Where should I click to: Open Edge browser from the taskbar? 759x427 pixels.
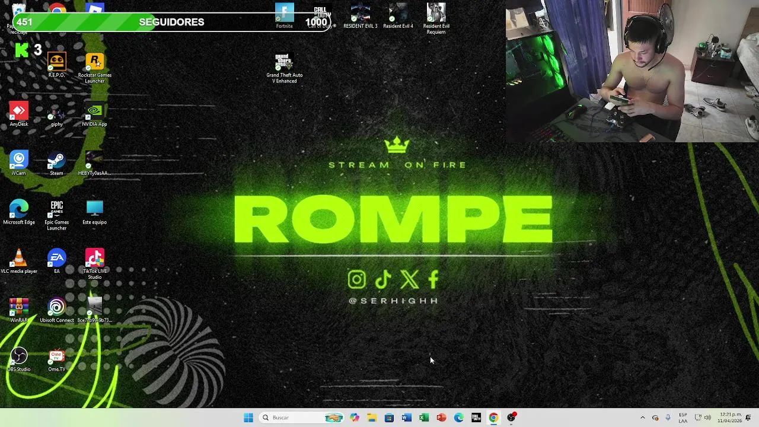point(458,418)
